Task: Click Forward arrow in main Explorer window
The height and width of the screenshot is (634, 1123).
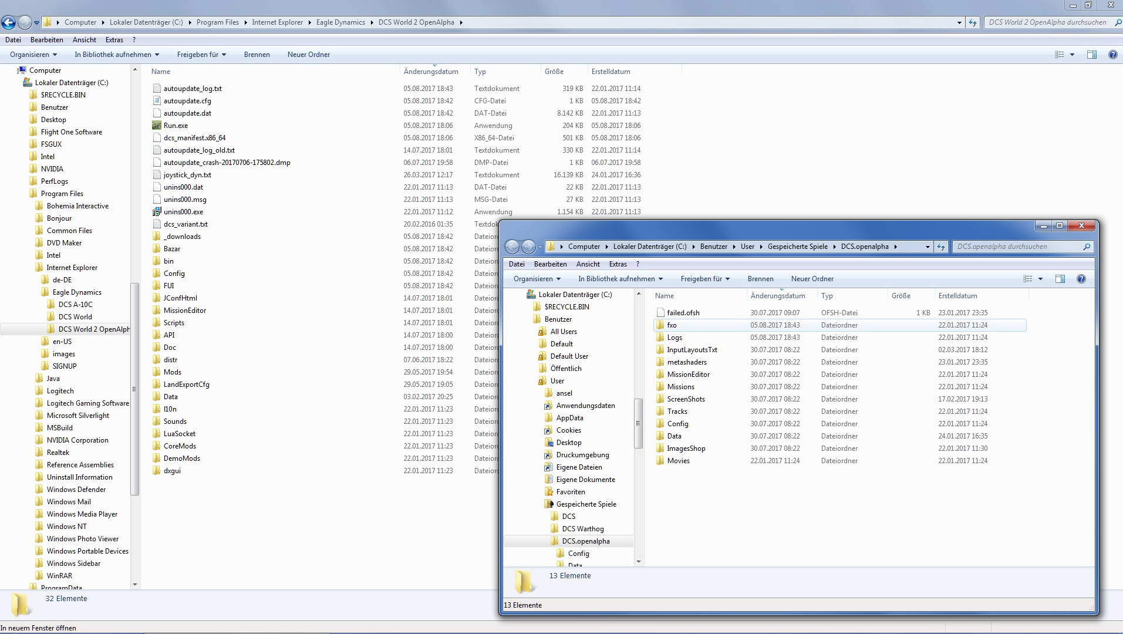Action: point(25,22)
